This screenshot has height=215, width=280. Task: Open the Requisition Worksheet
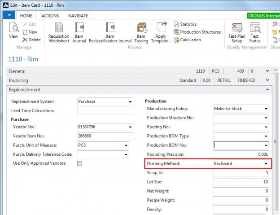pyautogui.click(x=59, y=33)
